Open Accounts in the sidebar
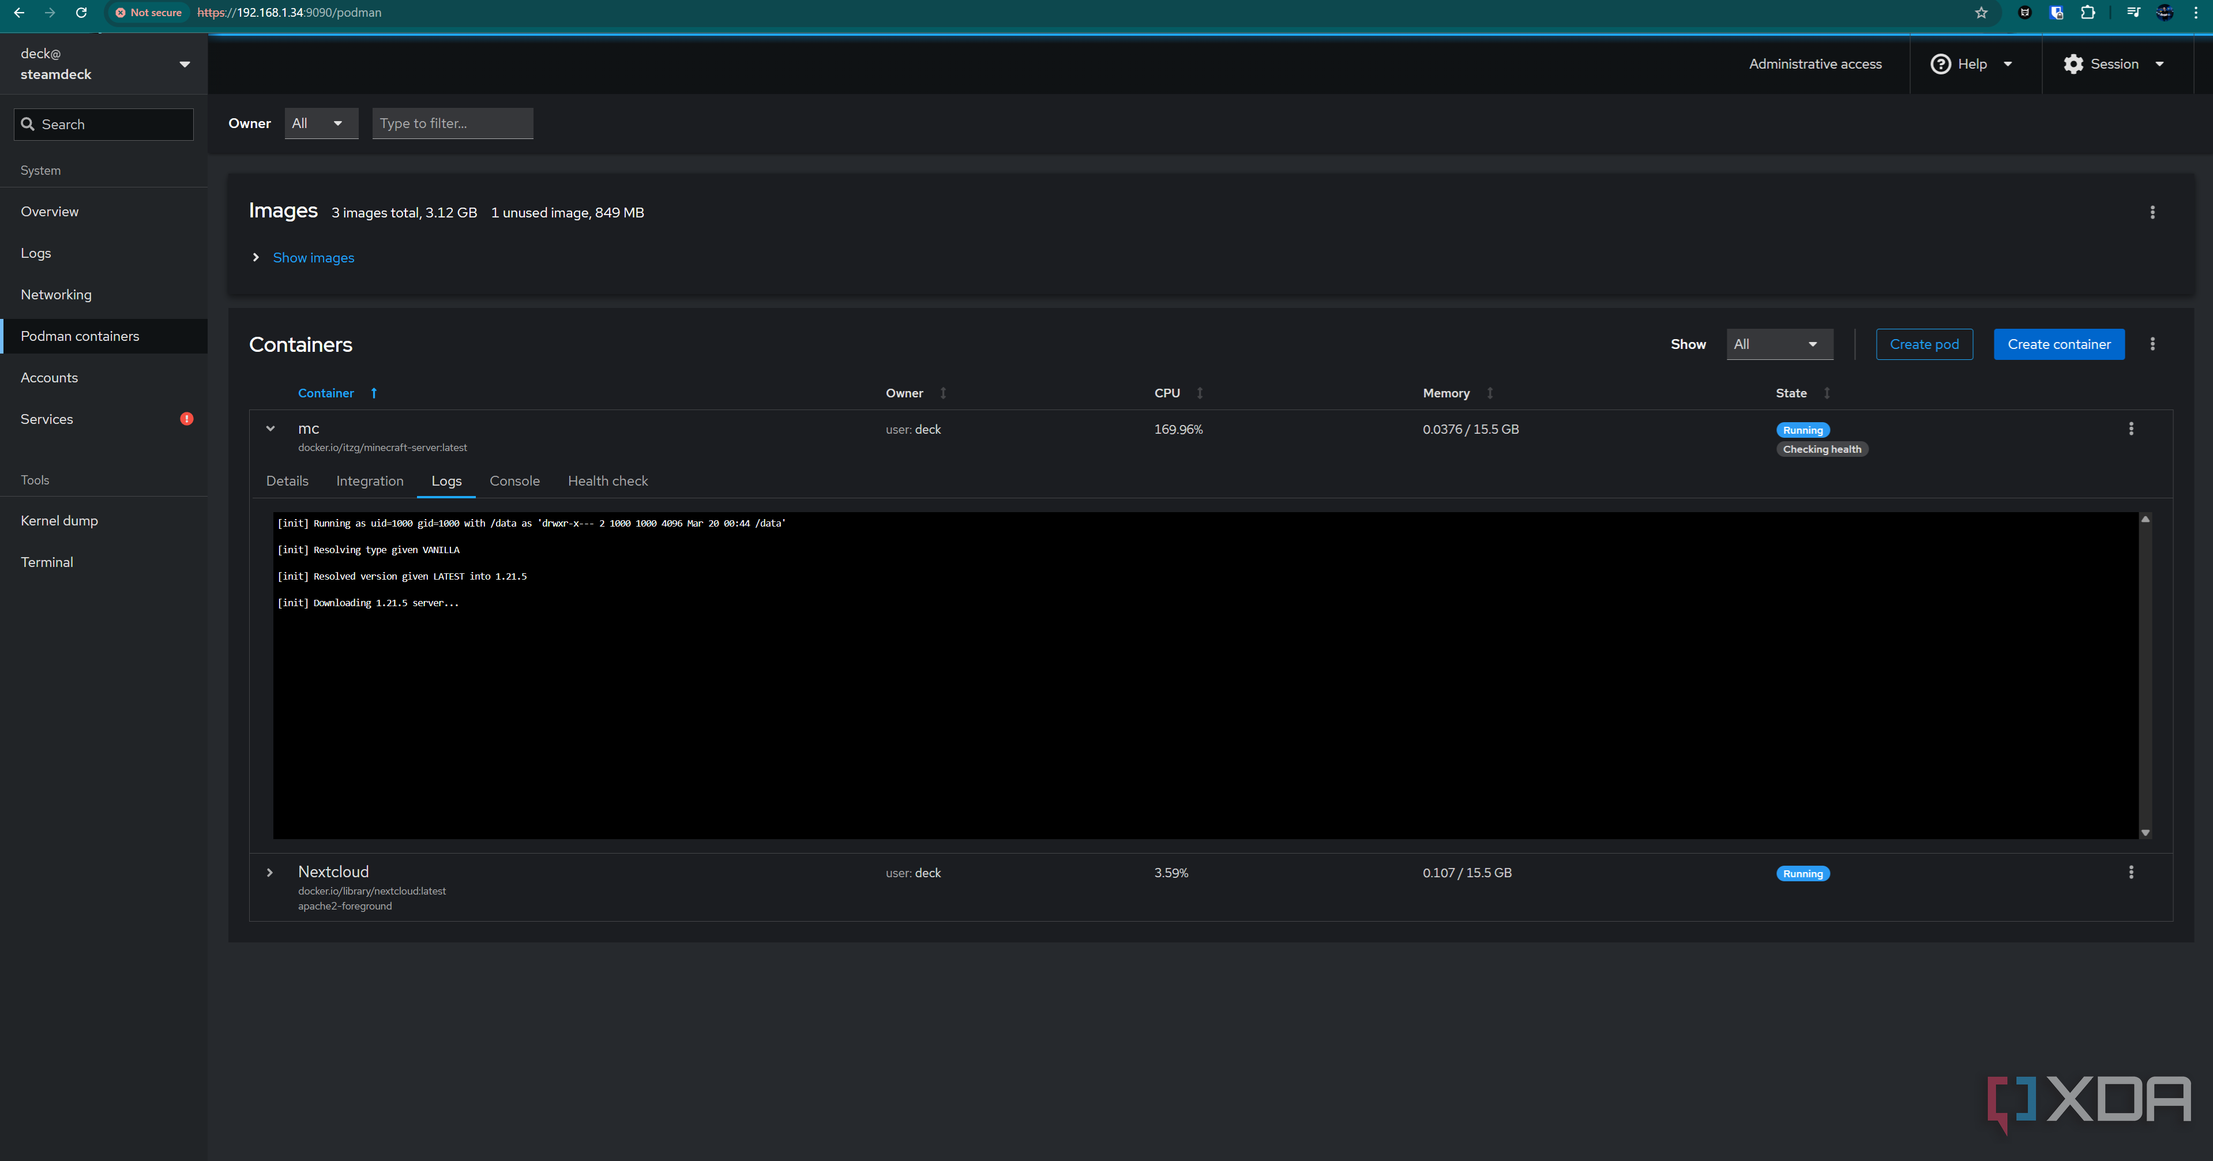This screenshot has width=2213, height=1161. 104,377
